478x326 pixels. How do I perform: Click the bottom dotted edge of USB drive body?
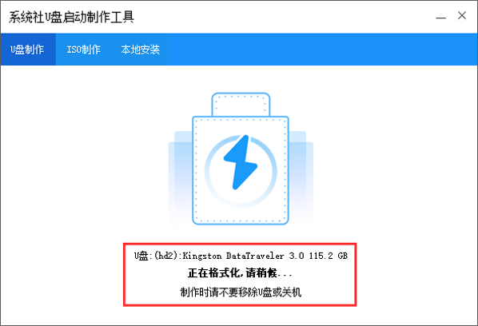click(241, 221)
